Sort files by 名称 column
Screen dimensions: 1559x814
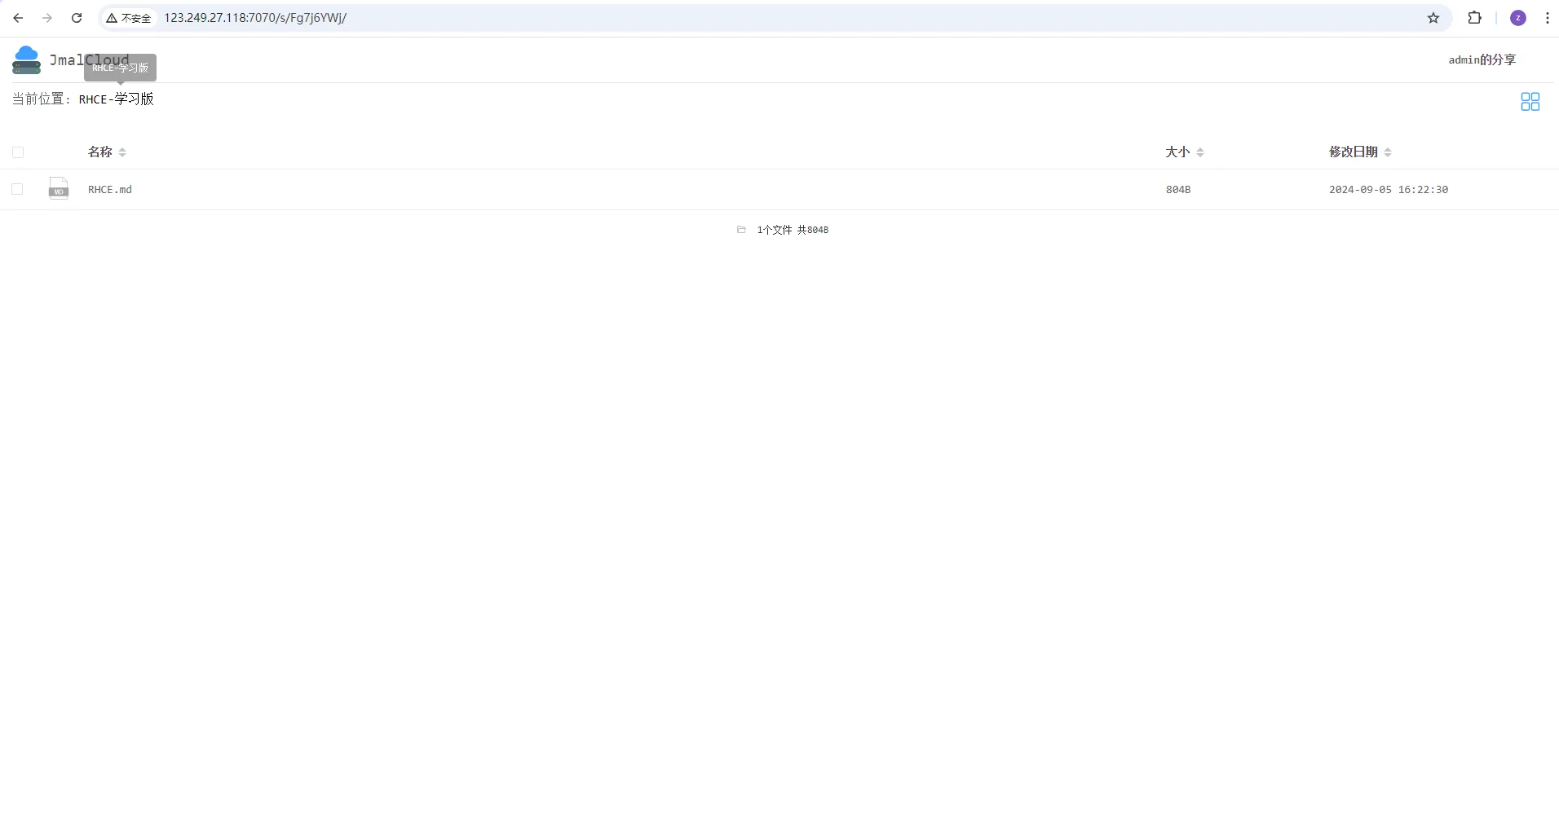pos(107,152)
